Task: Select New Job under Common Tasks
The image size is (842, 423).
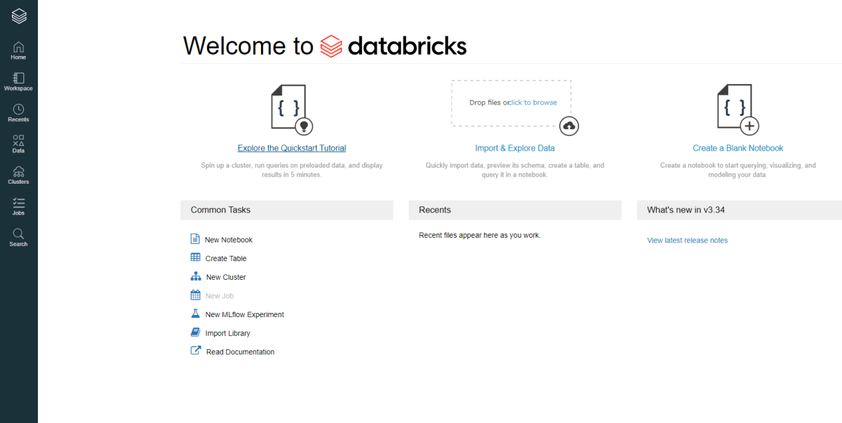Action: click(220, 296)
